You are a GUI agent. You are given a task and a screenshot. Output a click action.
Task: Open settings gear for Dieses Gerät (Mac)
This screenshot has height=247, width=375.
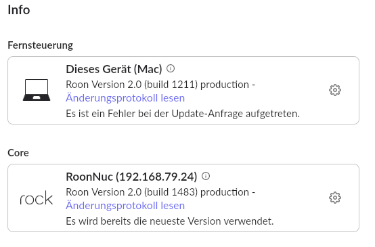pos(335,90)
